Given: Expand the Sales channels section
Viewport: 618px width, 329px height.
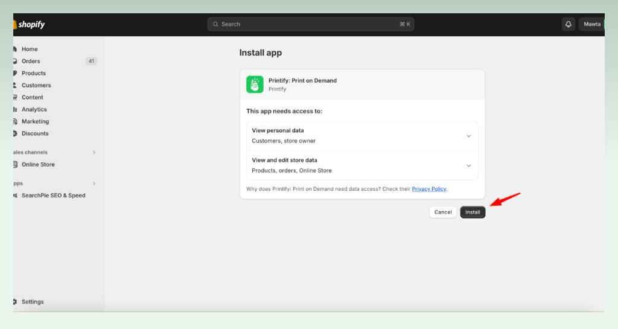Looking at the screenshot, I should point(94,152).
